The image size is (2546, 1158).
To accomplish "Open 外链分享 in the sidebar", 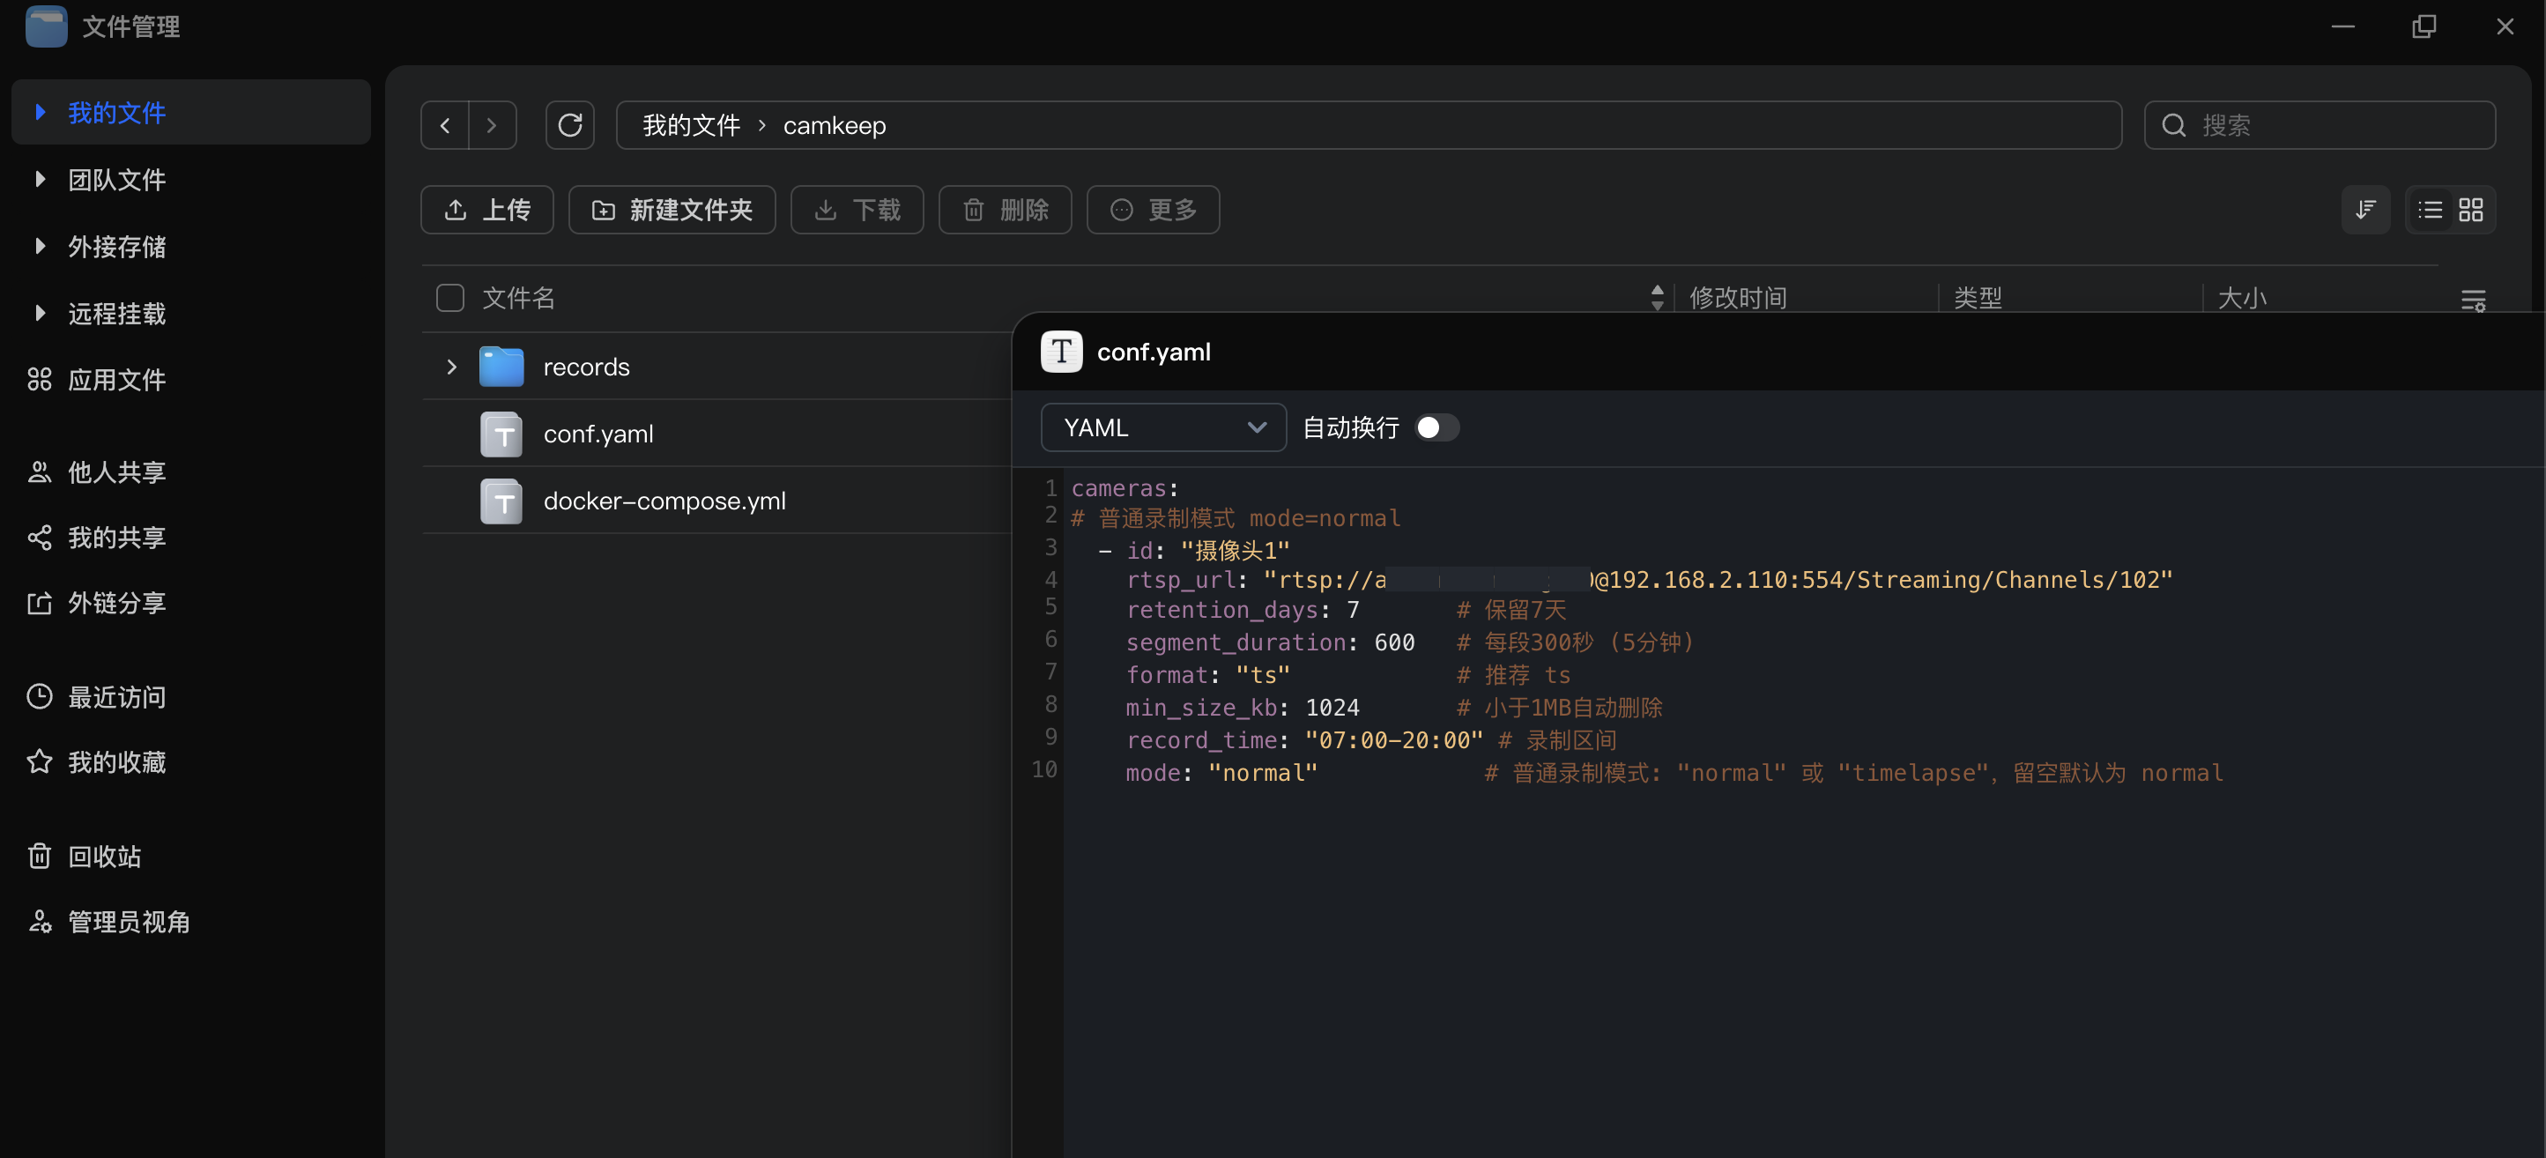I will (116, 603).
